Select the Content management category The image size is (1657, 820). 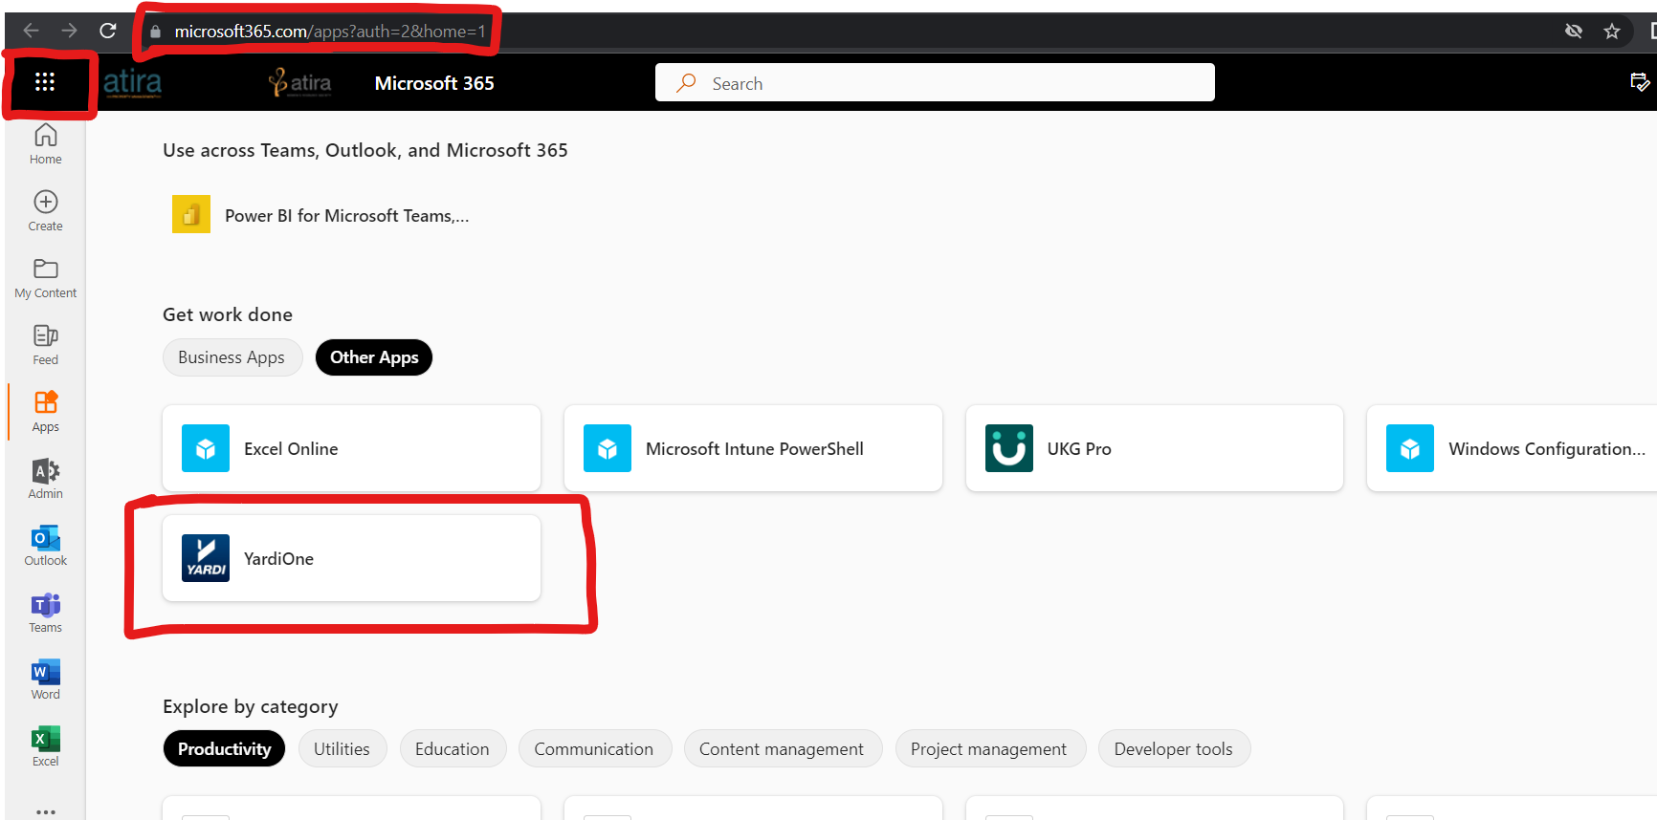[x=782, y=748]
